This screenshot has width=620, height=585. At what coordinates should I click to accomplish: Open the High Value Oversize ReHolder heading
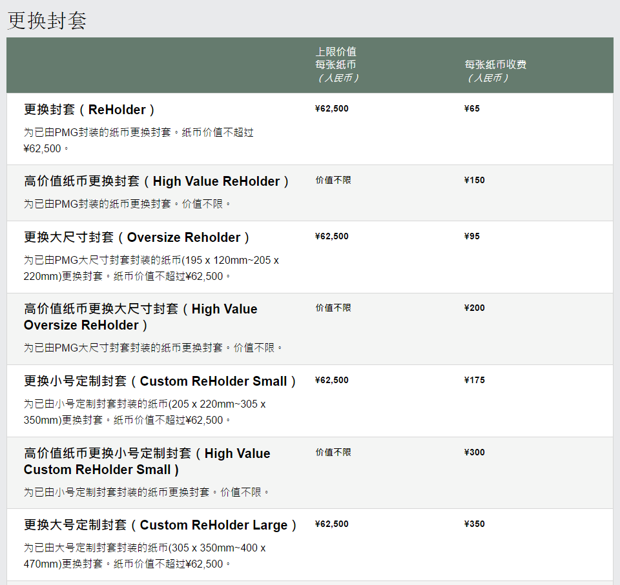click(140, 317)
